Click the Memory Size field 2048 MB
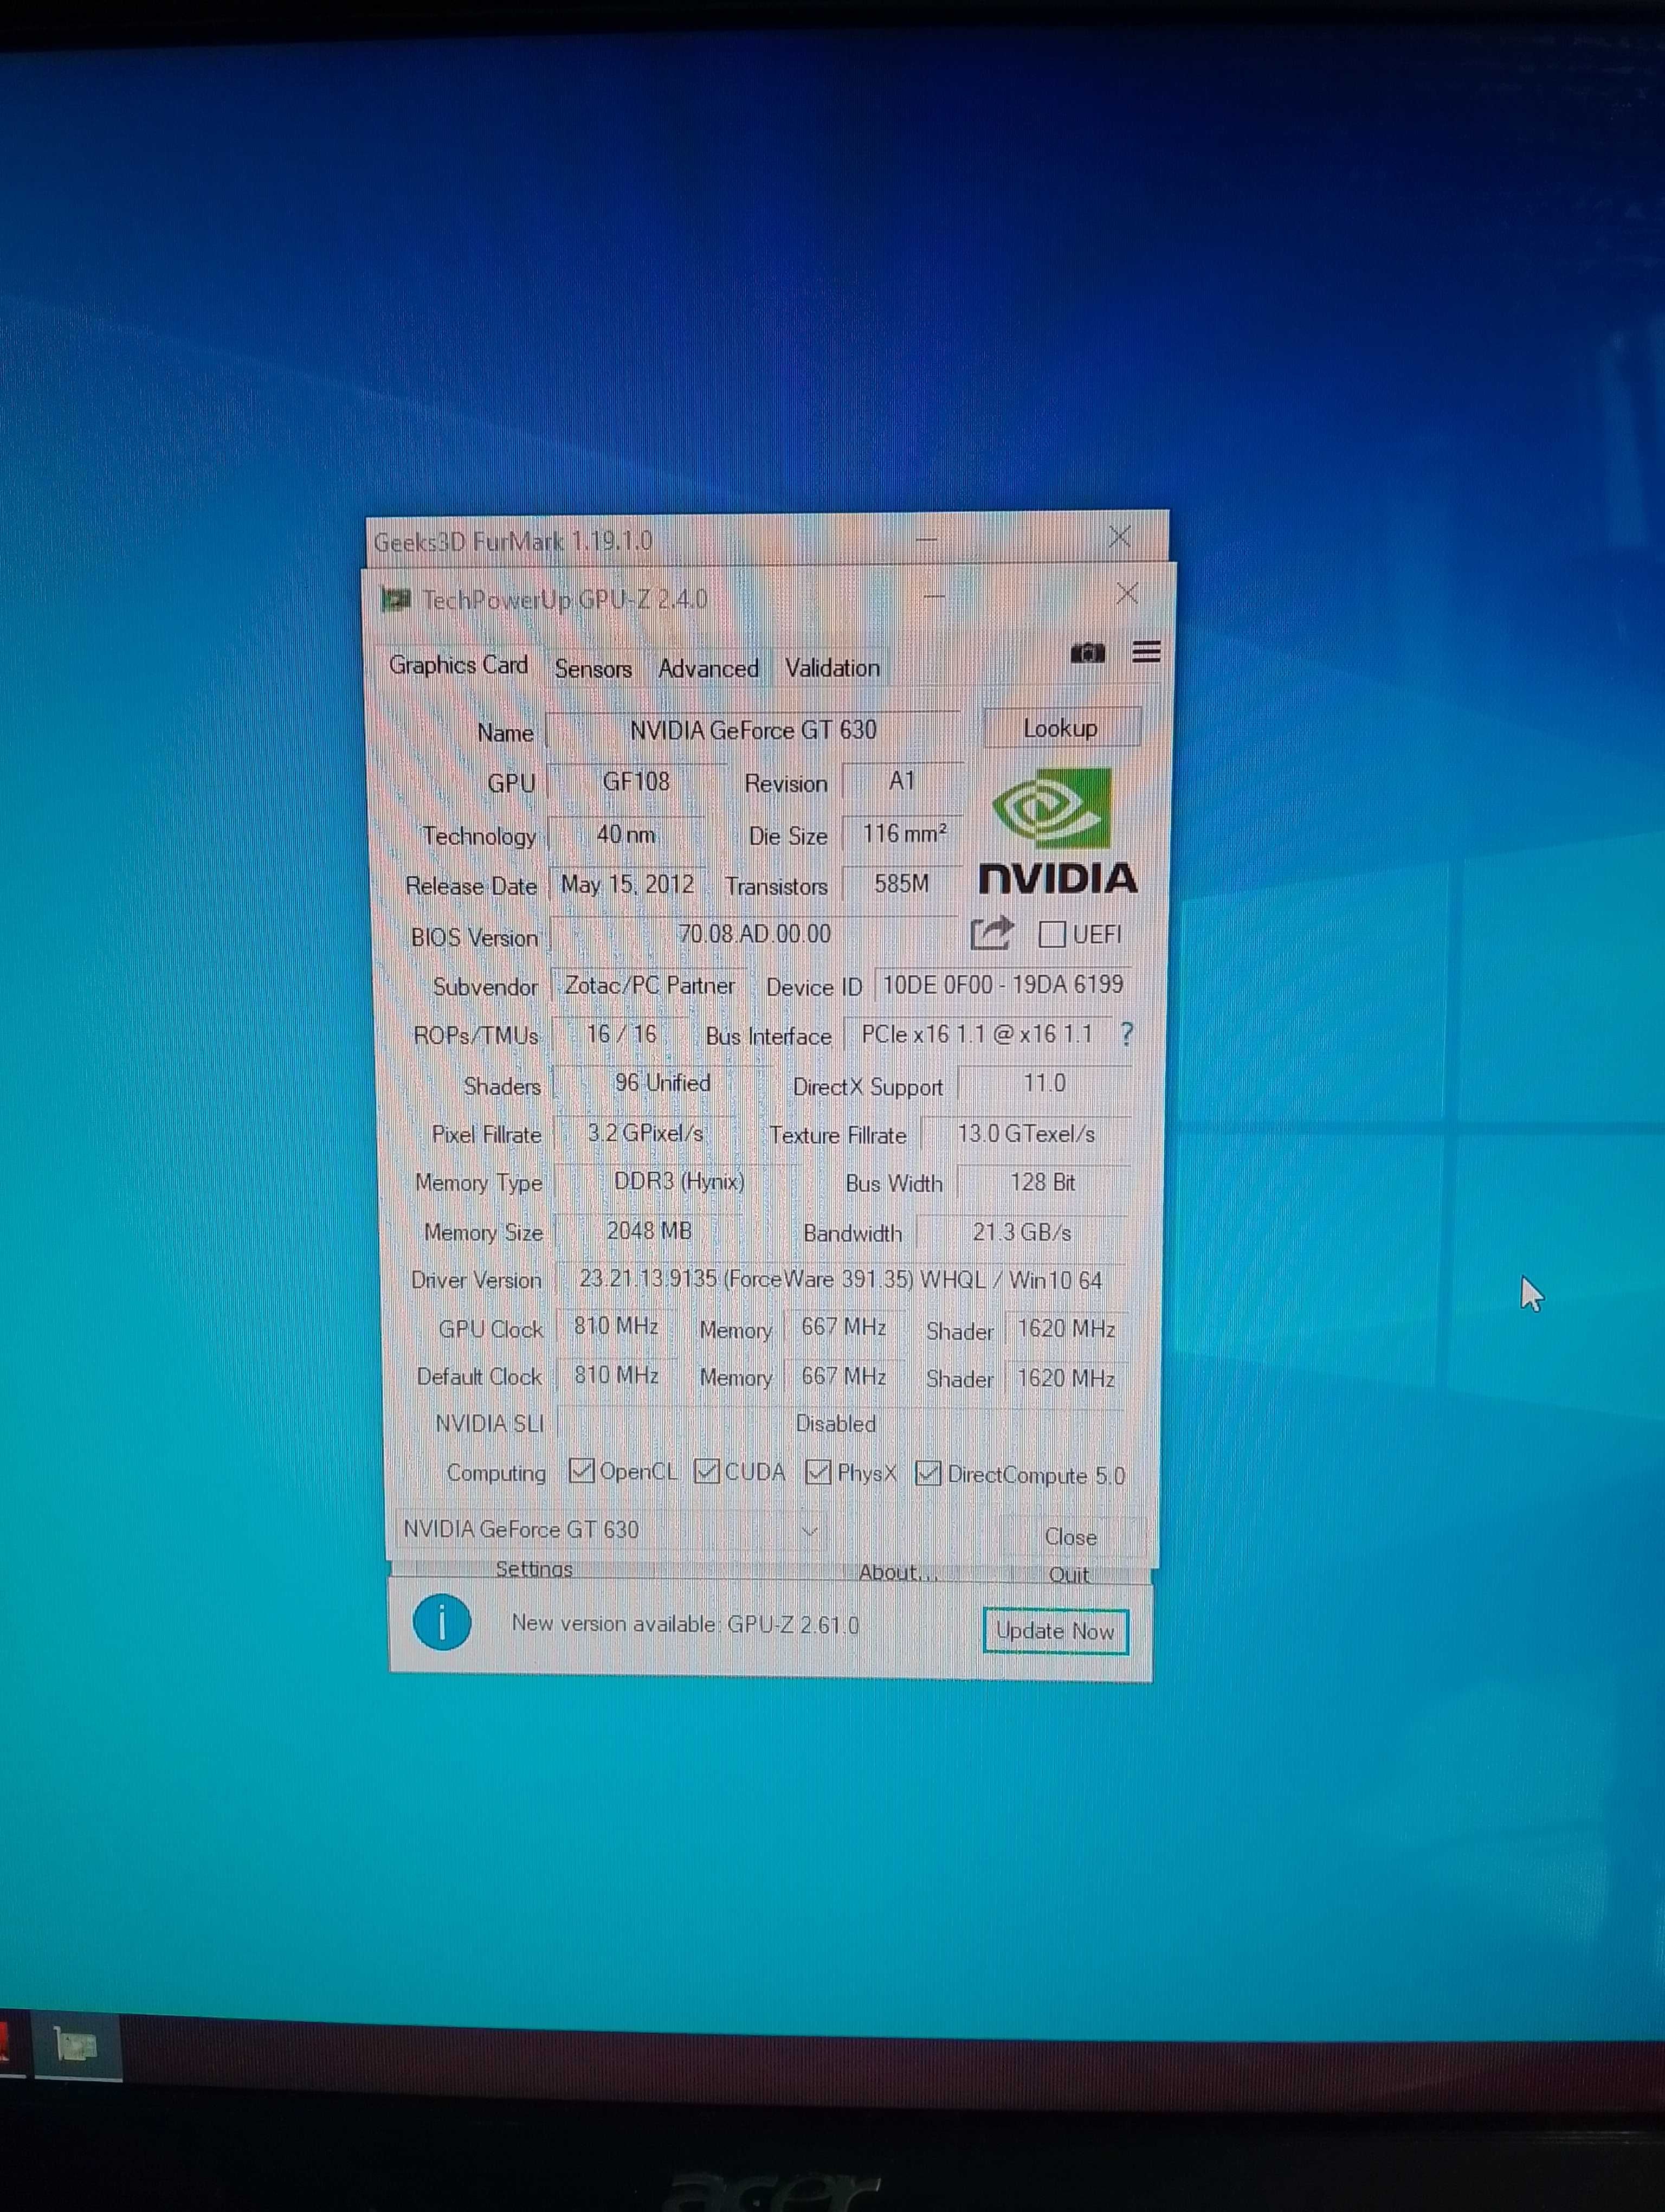Image resolution: width=1665 pixels, height=2212 pixels. pyautogui.click(x=649, y=1231)
